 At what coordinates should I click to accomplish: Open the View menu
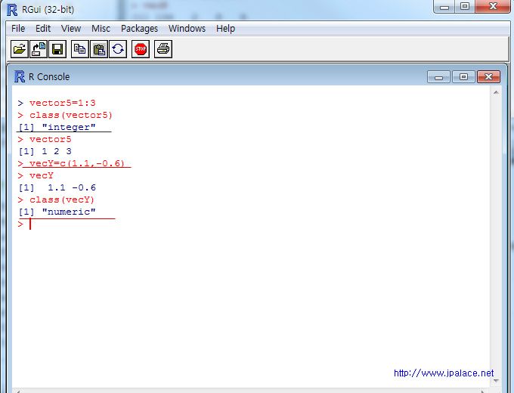click(x=71, y=29)
